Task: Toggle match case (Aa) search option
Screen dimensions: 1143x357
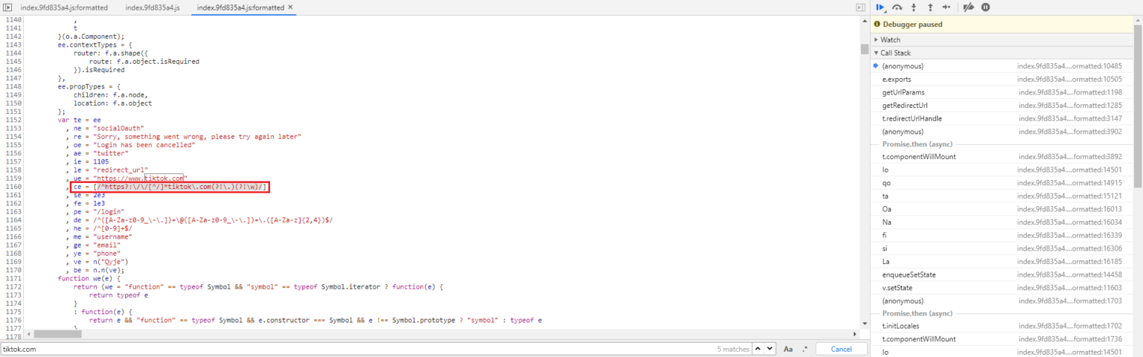Action: click(x=788, y=349)
